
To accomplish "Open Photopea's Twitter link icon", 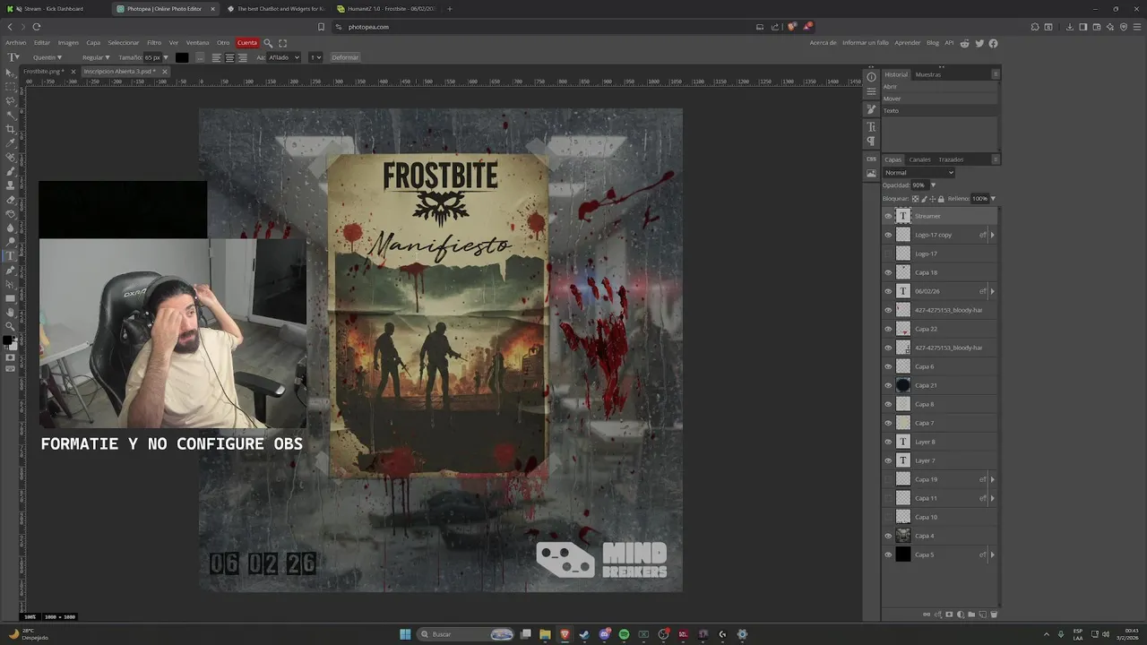I will click(979, 43).
